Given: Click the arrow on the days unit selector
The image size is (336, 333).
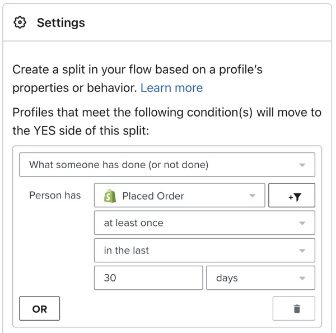Looking at the screenshot, I should click(x=302, y=278).
